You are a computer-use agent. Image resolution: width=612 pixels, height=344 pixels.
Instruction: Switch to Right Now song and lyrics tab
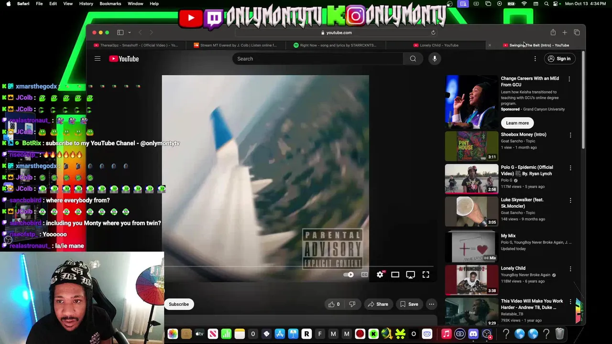335,45
